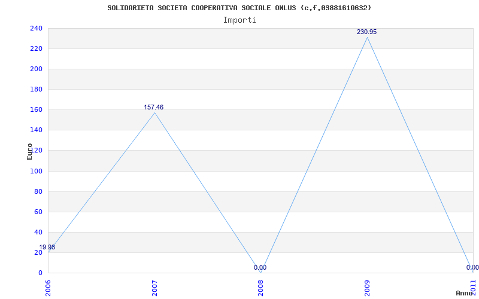
Task: Click the 160 y-axis tick label
Action: pyautogui.click(x=36, y=110)
